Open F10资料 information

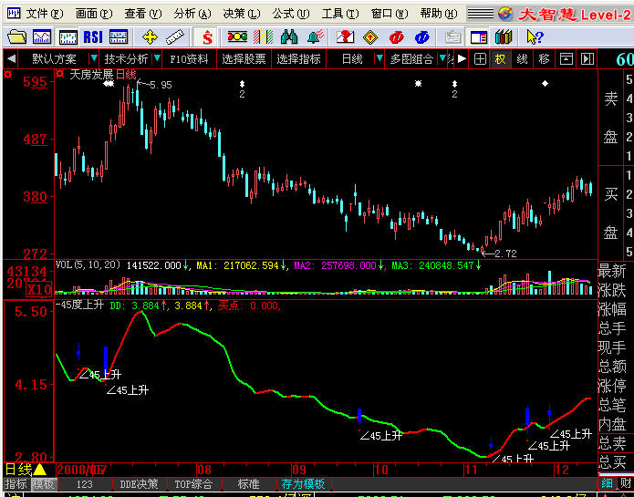pos(189,59)
